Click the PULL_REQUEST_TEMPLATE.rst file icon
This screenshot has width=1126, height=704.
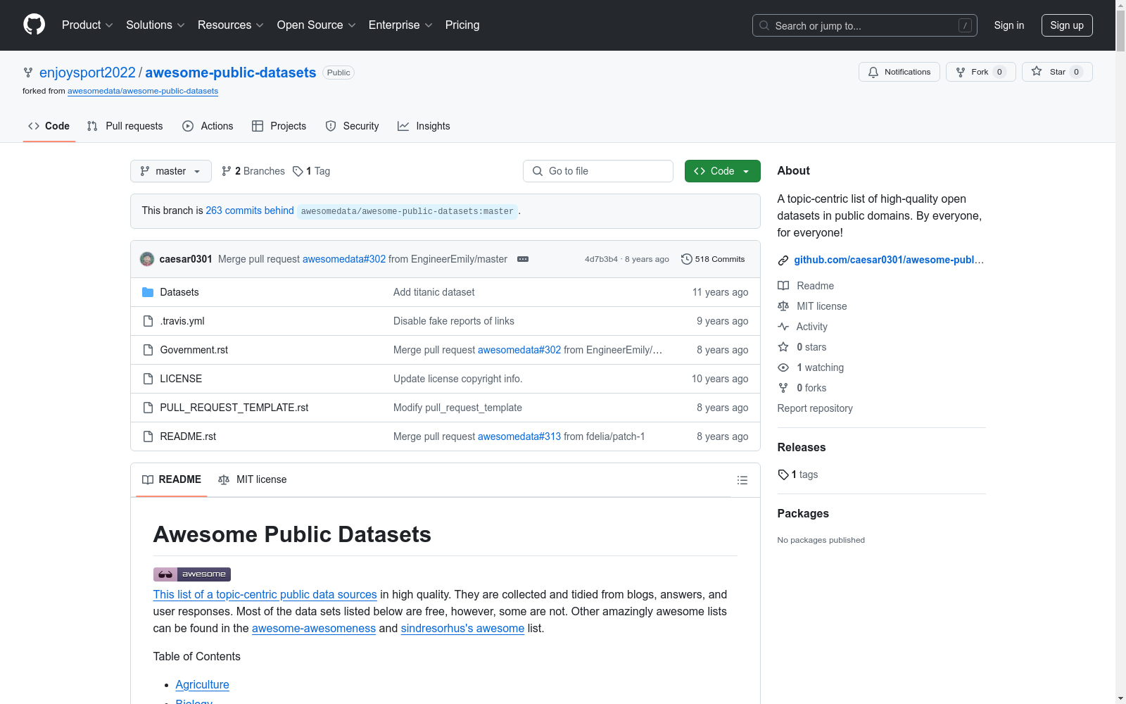click(148, 408)
